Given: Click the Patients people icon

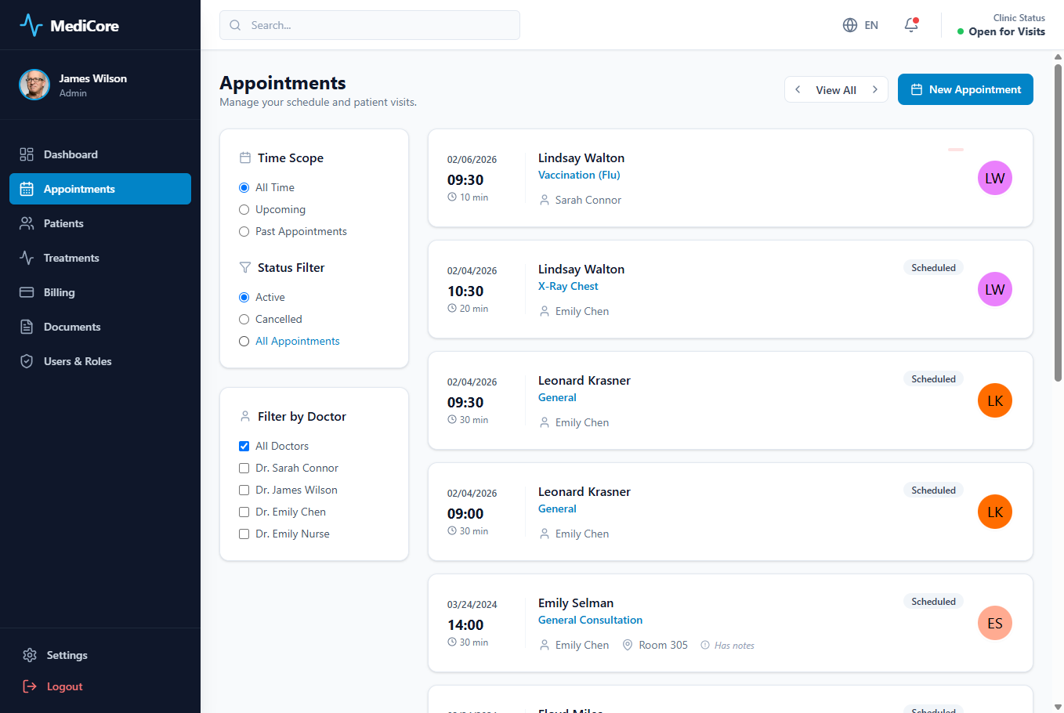Looking at the screenshot, I should pyautogui.click(x=27, y=223).
